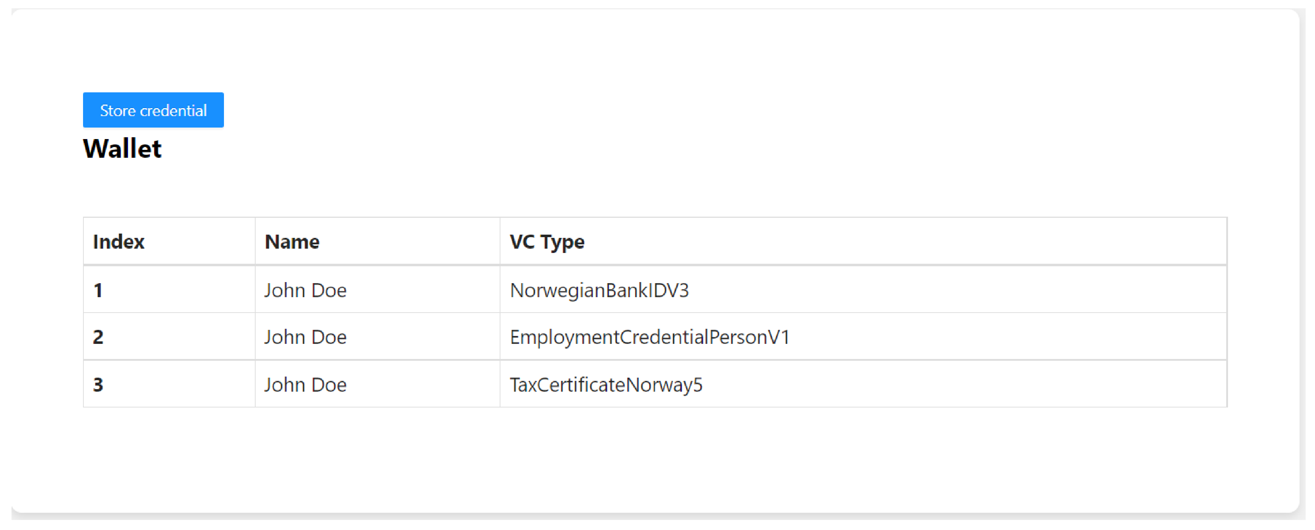Select index cell number 2
This screenshot has height=530, width=1315.
(x=98, y=337)
